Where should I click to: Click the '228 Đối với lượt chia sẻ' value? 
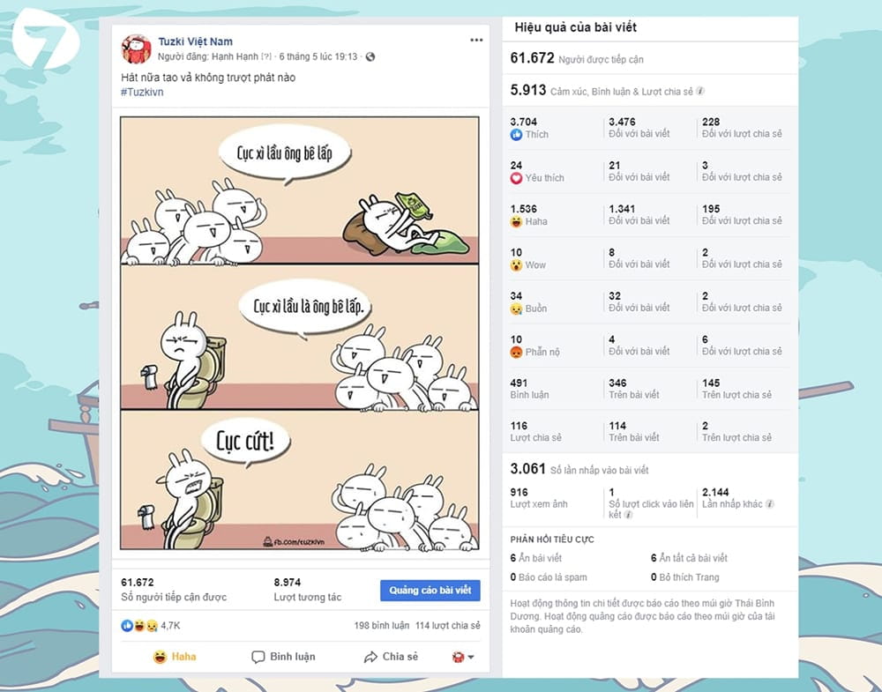[742, 128]
